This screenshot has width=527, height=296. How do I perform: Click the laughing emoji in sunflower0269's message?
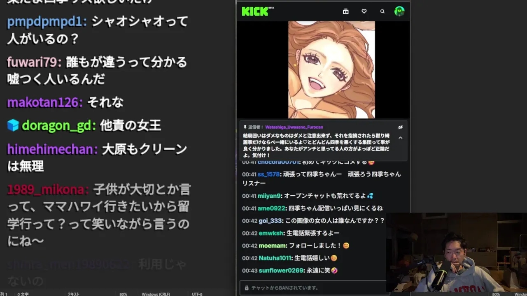334,271
